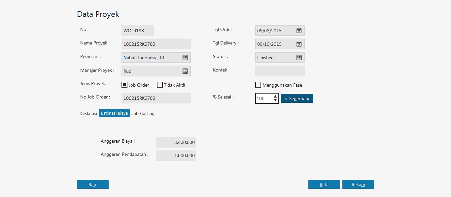Viewport: 451px width, 197px height.
Task: Increase % Selesai with the up arrow
Action: (275, 97)
